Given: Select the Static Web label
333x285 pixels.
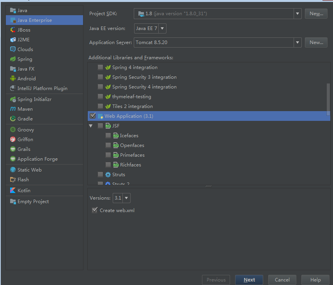Looking at the screenshot, I should (x=30, y=170).
